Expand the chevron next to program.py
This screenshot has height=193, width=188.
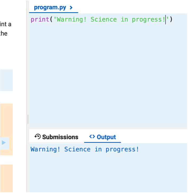coord(71,8)
